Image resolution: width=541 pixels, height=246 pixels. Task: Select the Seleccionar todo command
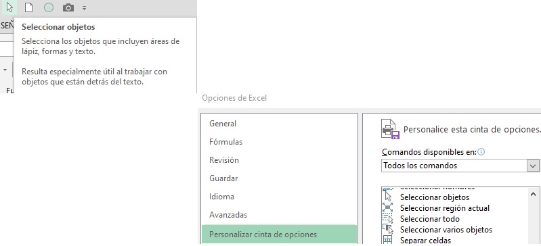point(429,219)
